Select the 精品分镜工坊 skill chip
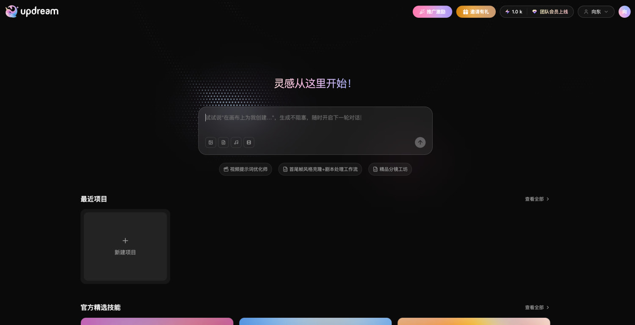The width and height of the screenshot is (635, 325). 390,169
